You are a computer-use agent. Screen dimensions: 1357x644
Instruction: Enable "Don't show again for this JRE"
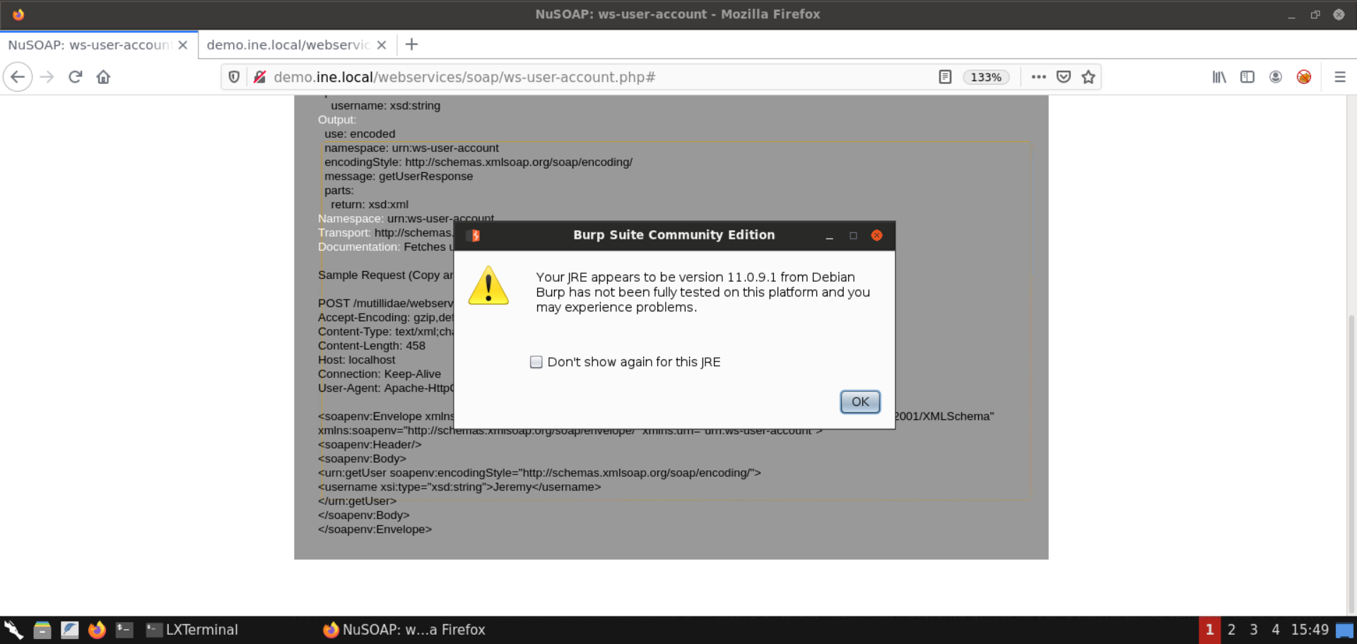pyautogui.click(x=536, y=362)
